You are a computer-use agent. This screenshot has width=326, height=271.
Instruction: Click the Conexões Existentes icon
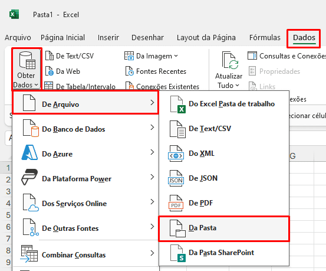tap(129, 86)
